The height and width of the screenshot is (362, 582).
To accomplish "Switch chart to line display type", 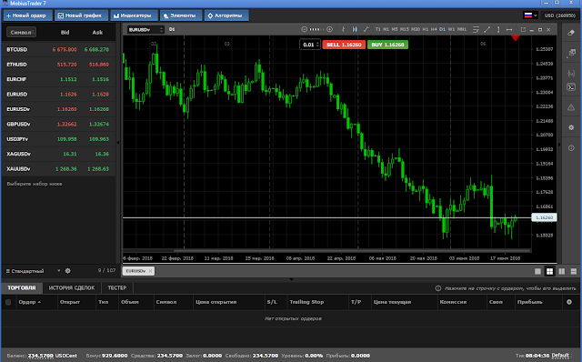I will coord(366,29).
